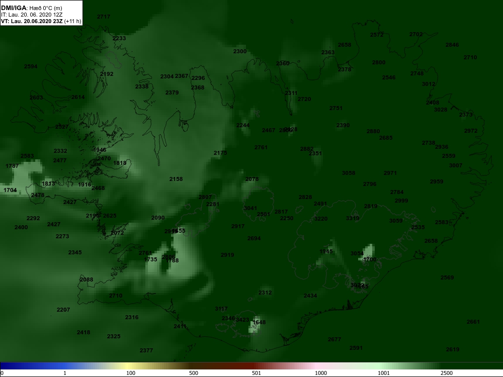The height and width of the screenshot is (377, 503).
Task: Click the pale yellow band of the color scale
Action: pos(128,366)
